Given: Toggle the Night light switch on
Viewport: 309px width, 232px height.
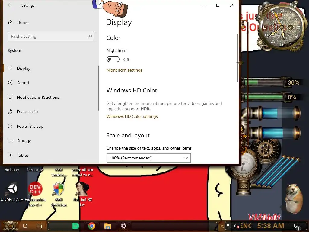Looking at the screenshot, I should [x=113, y=59].
